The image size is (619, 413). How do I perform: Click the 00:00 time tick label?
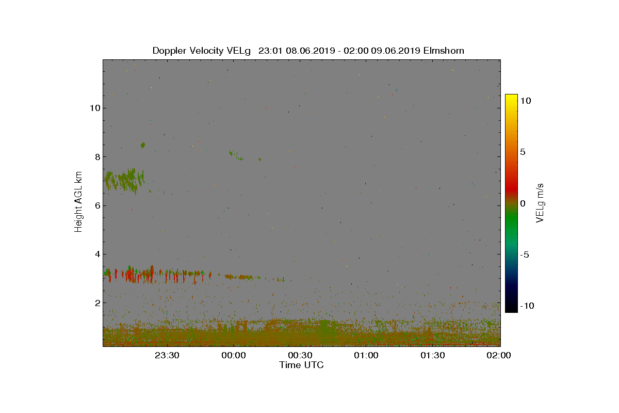[x=233, y=355]
